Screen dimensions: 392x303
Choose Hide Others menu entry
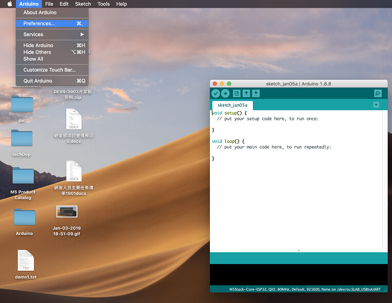click(x=52, y=52)
